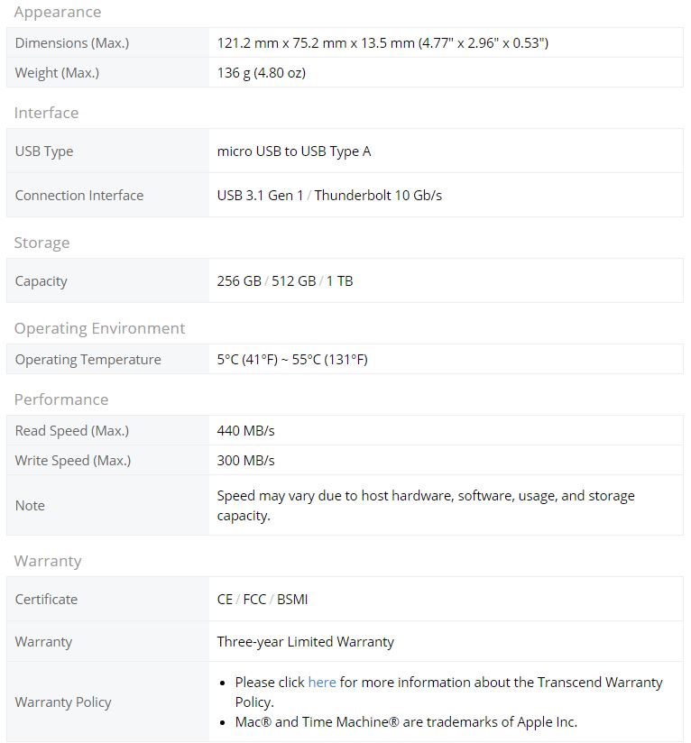
Task: Click the Storage section heading
Action: (x=41, y=243)
